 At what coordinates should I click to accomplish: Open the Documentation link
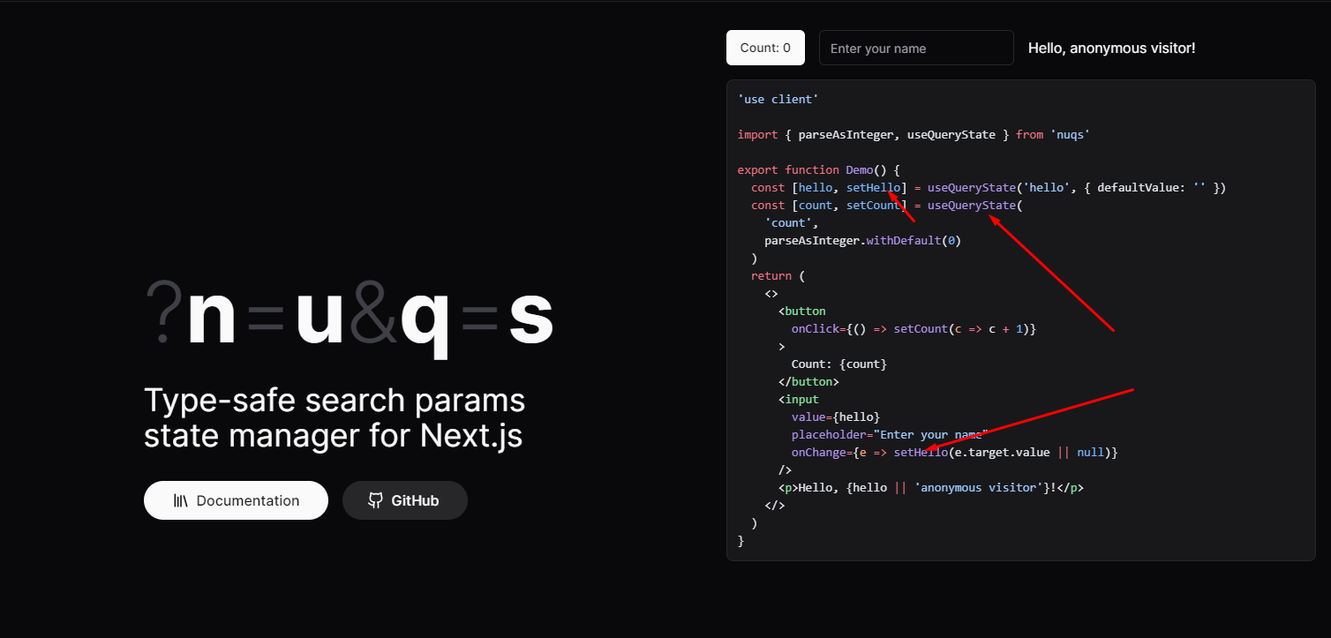pyautogui.click(x=236, y=500)
